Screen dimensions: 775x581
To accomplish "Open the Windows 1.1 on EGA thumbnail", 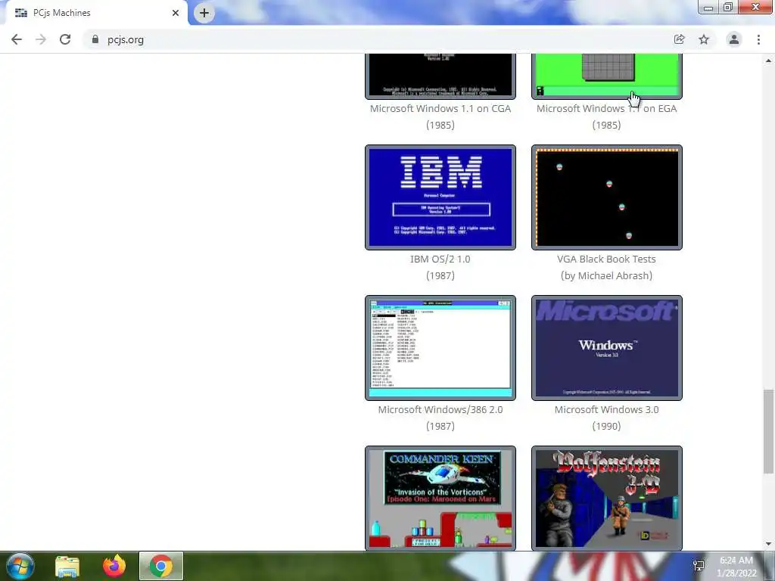I will pos(606,76).
